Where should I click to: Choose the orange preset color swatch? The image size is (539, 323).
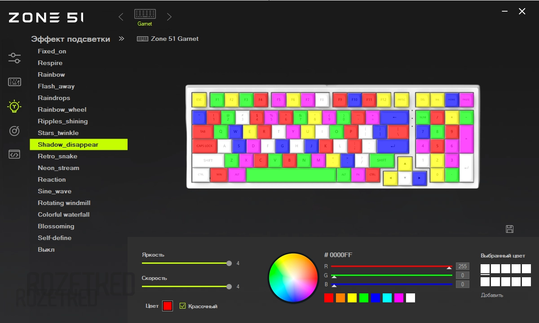point(340,298)
